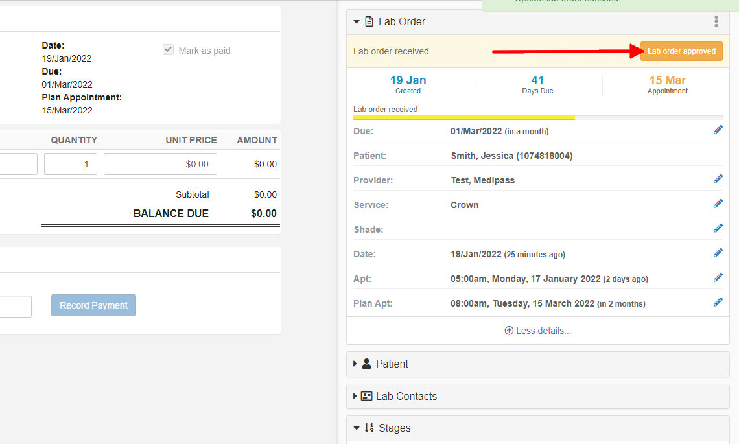The height and width of the screenshot is (444, 739).
Task: Edit the Due date pencil icon
Action: click(x=718, y=130)
